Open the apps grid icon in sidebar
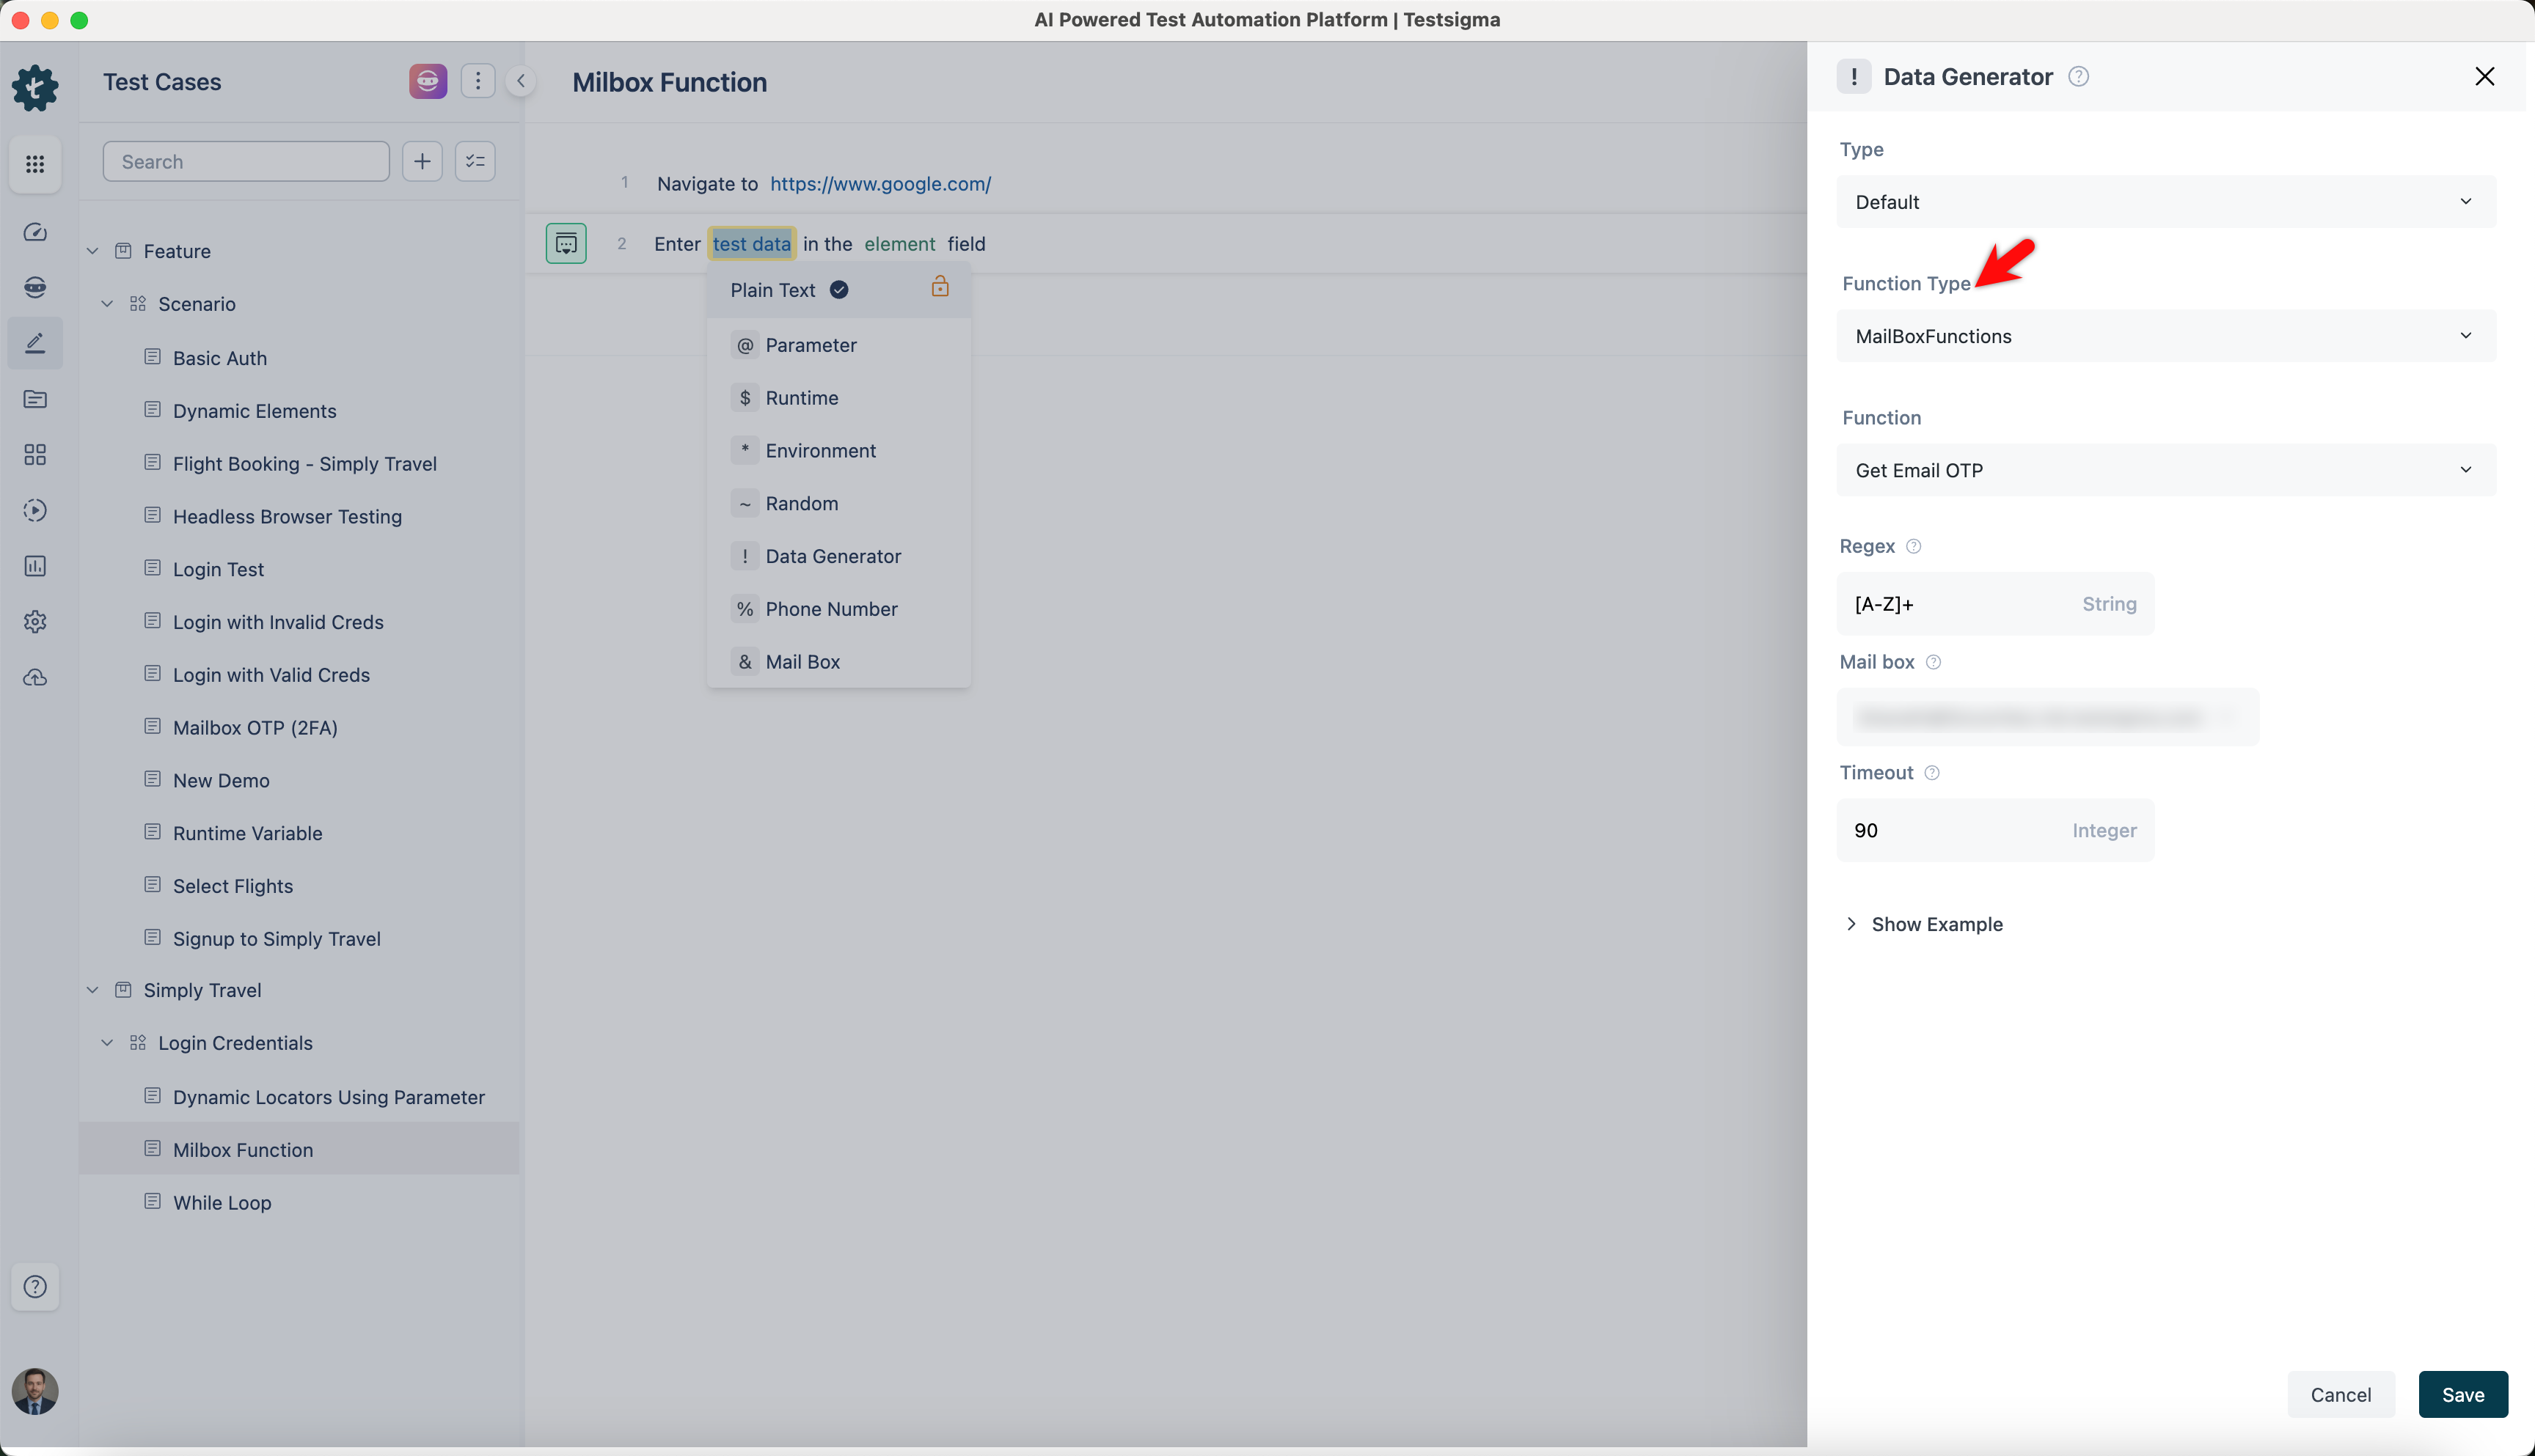 [35, 163]
